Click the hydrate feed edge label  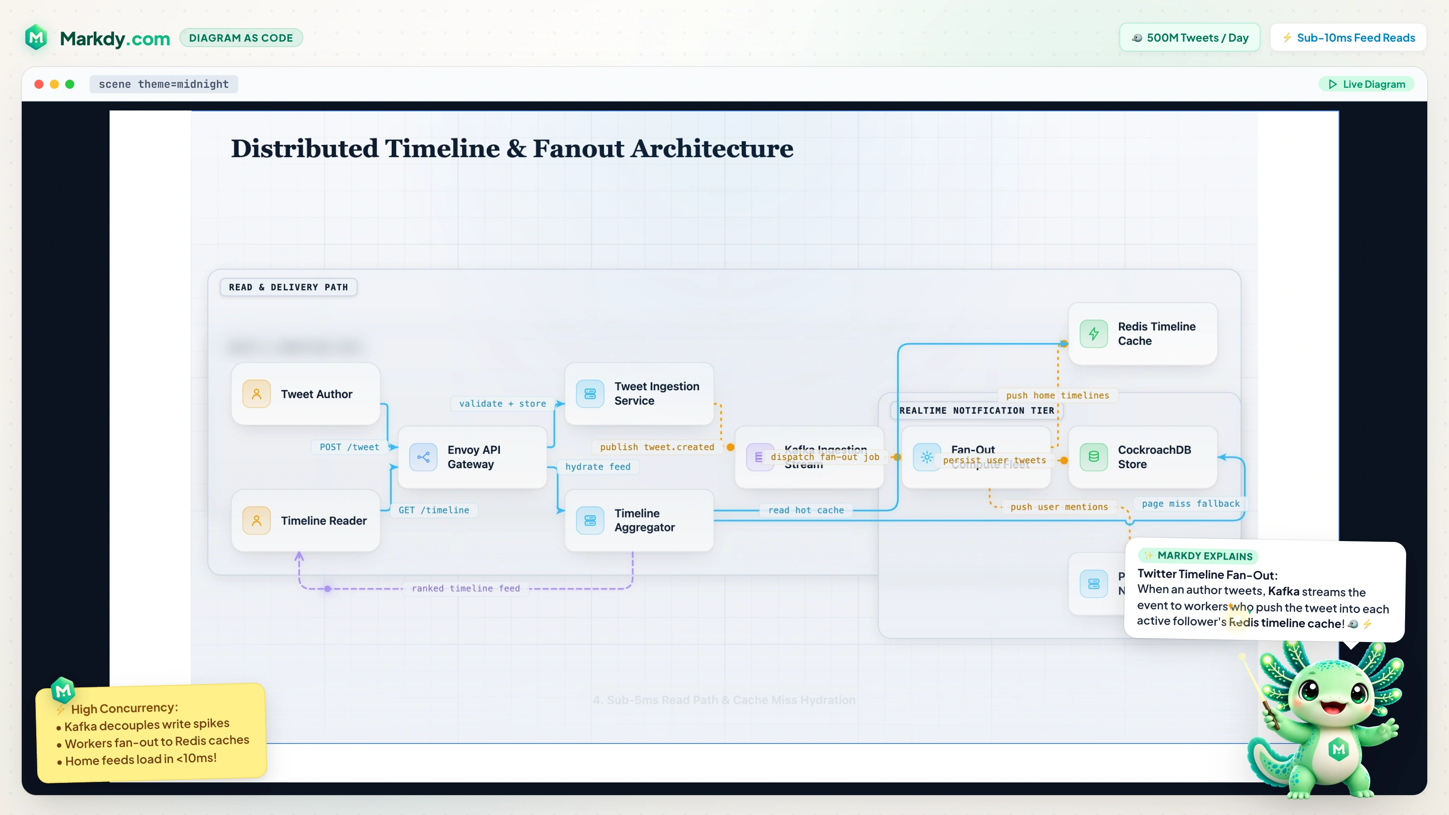tap(597, 466)
